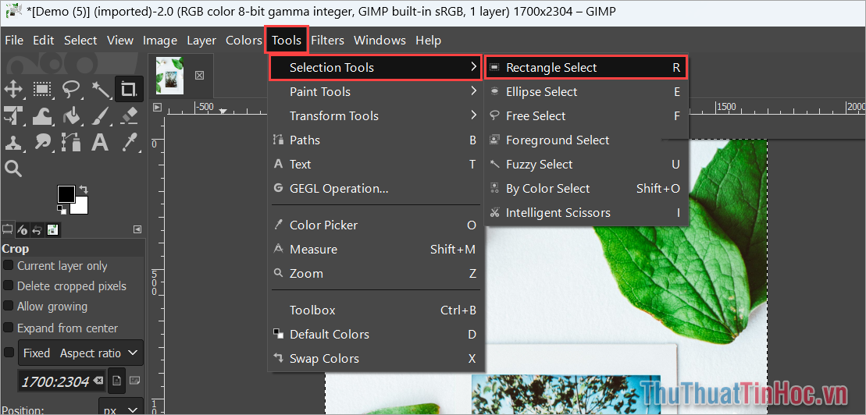Open the View menu

coord(120,41)
